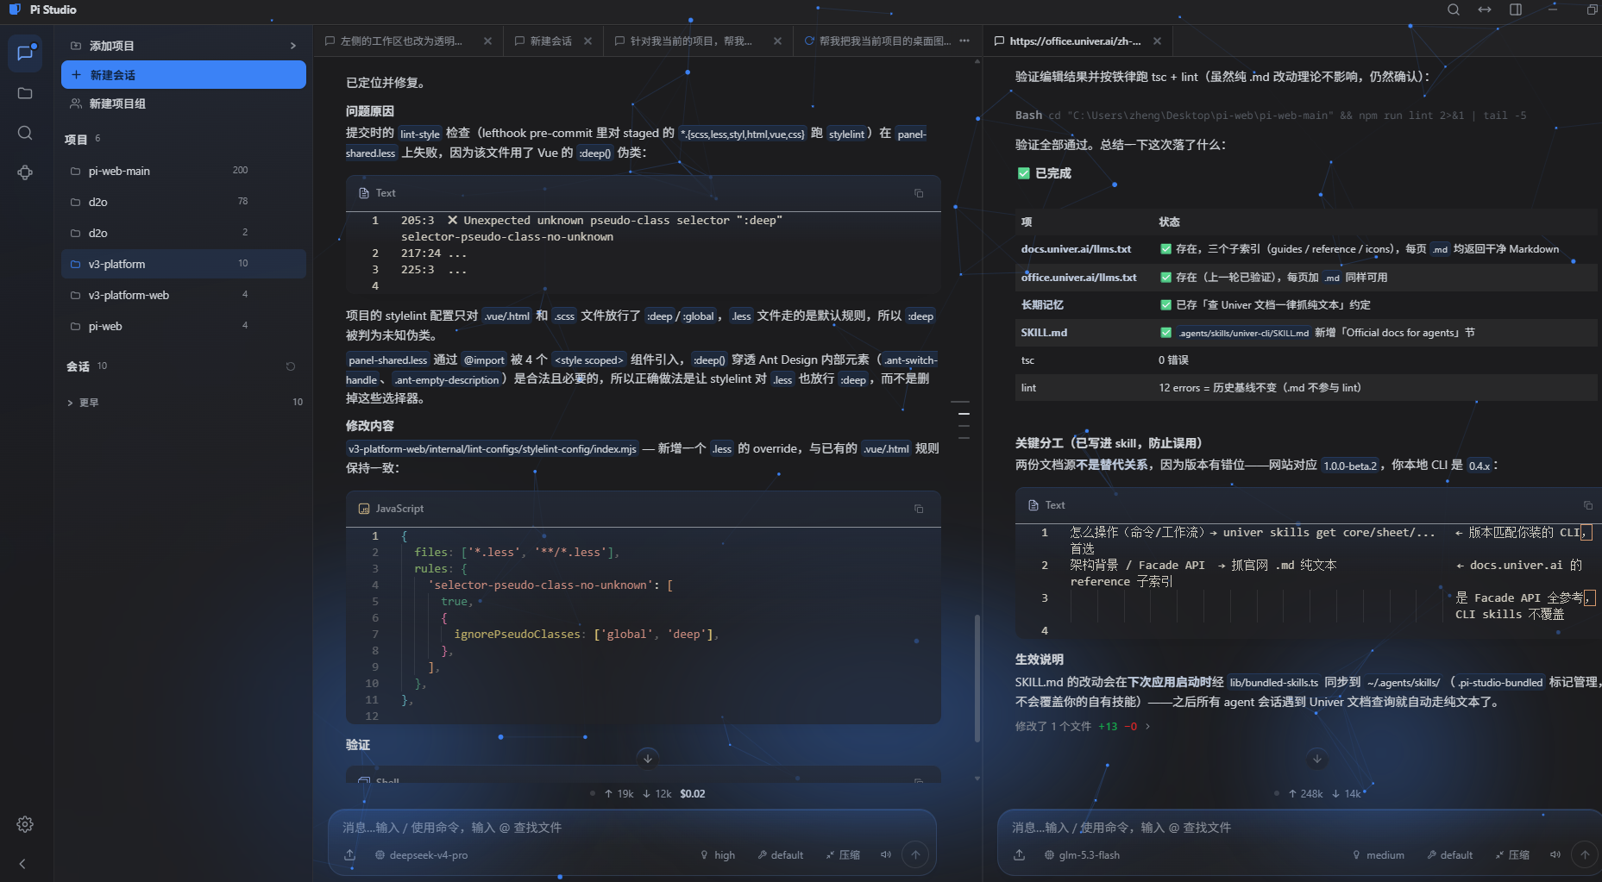Open settings gear at bottom left
Screen dimensions: 1602x882
25,824
